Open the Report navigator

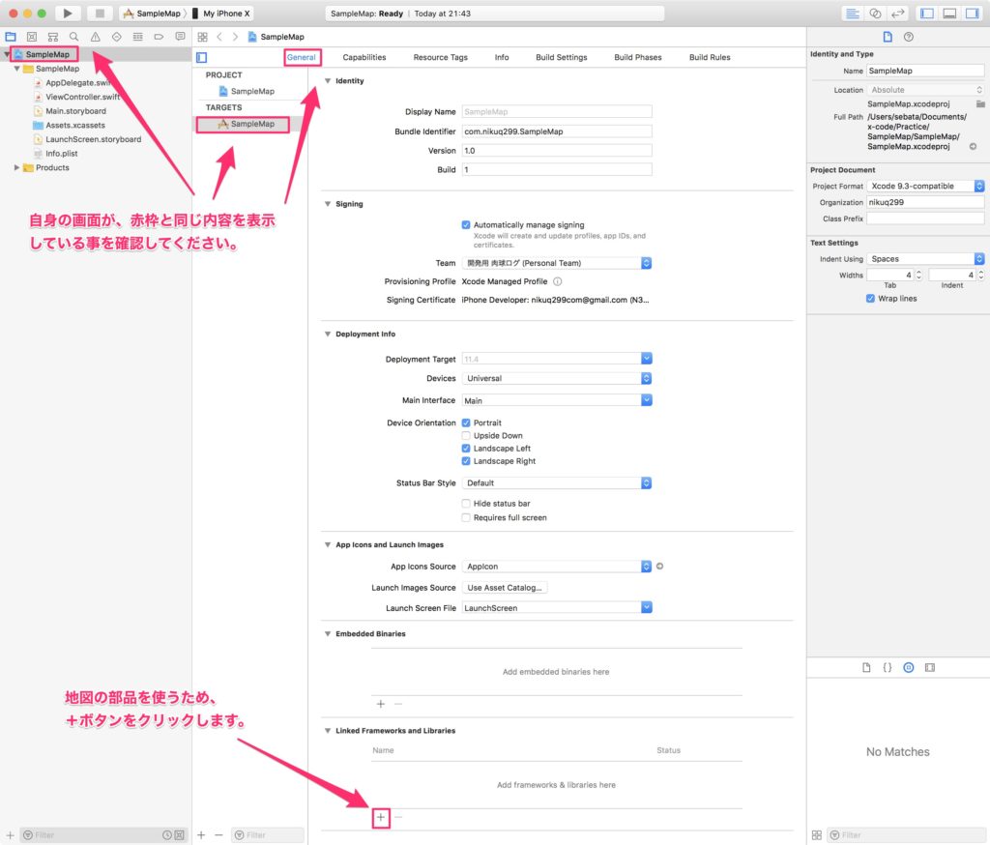(x=181, y=37)
